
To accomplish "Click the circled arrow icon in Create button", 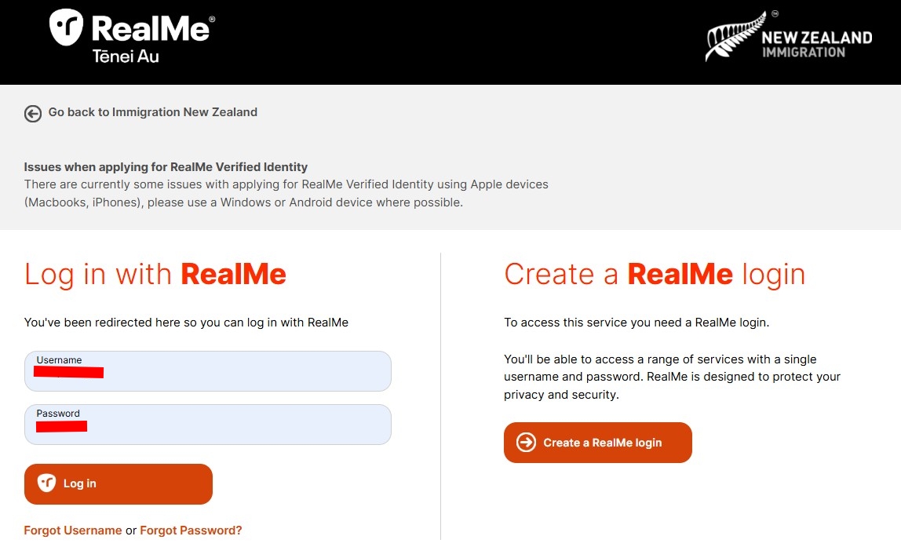I will 526,443.
